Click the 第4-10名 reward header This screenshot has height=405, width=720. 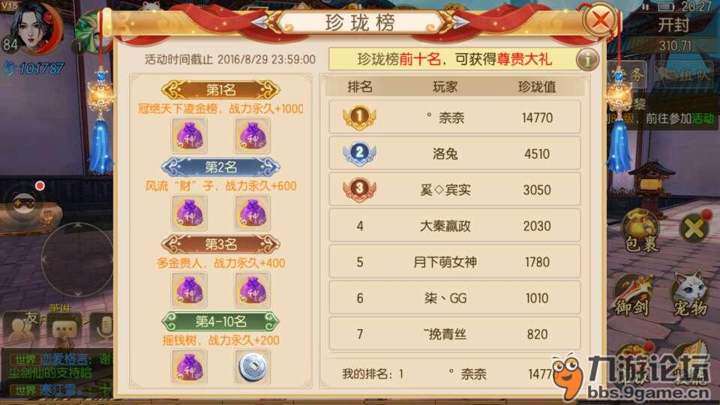(220, 322)
